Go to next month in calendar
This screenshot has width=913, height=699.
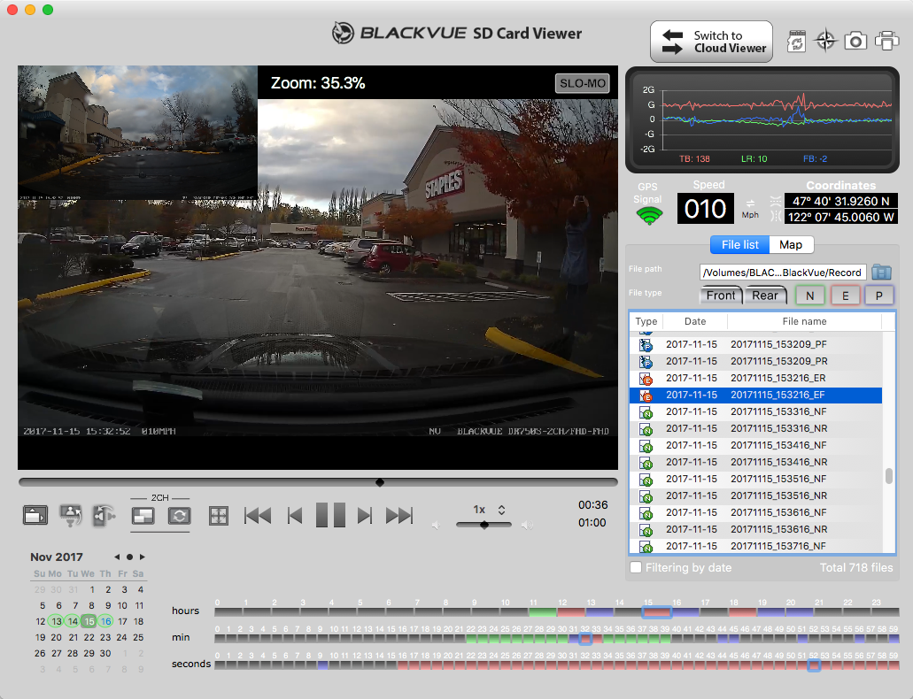[143, 557]
